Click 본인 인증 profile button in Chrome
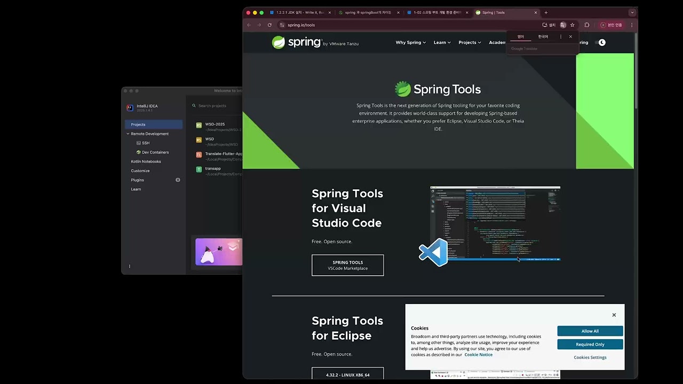683x384 pixels. point(611,25)
